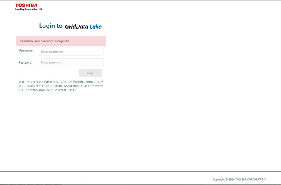281x185 pixels.
Task: Click the Copyright 2018 TOSHIBA CORPORATION footer
Action: pyautogui.click(x=239, y=179)
